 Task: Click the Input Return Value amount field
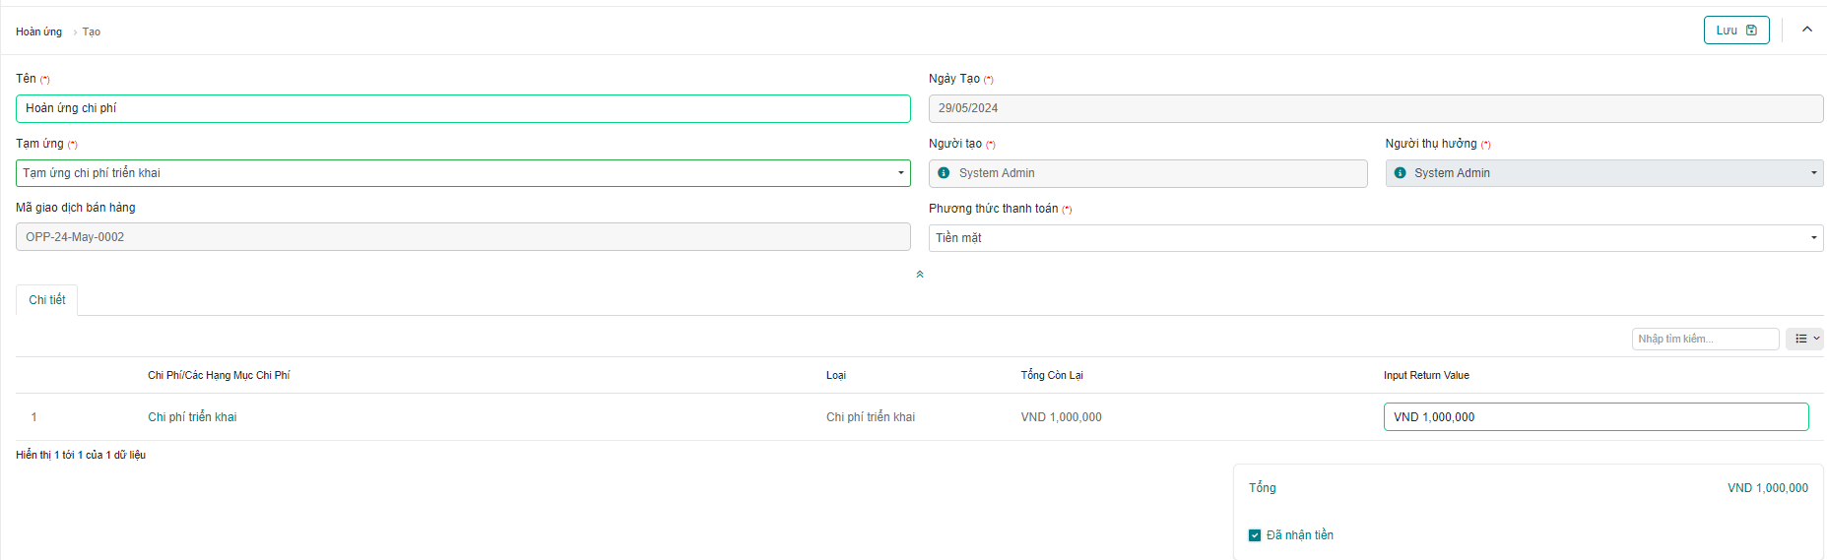[x=1596, y=417]
